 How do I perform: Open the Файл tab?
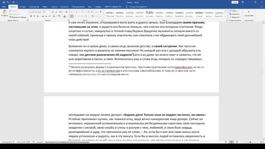pyautogui.click(x=4, y=7)
